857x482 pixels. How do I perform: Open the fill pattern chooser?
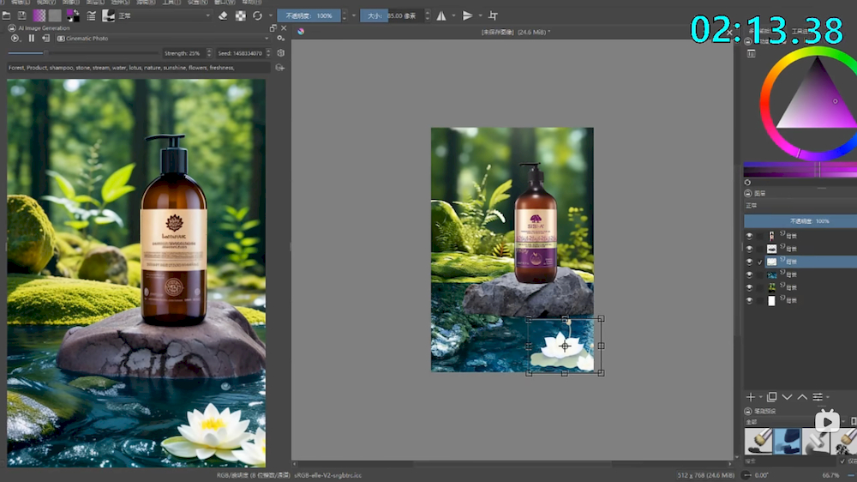55,15
